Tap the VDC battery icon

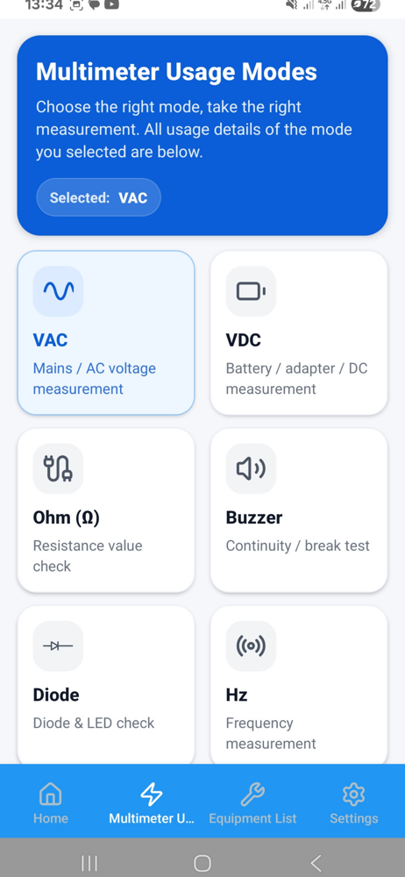click(x=251, y=291)
